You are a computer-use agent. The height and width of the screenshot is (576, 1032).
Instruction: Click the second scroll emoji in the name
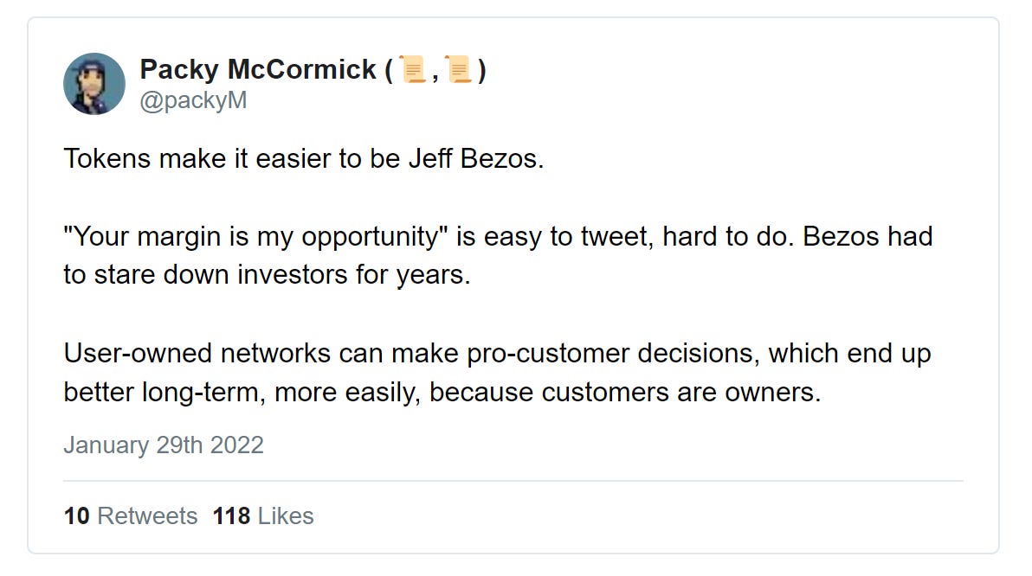click(459, 70)
